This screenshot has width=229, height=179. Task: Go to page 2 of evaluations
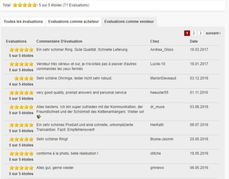194,33
